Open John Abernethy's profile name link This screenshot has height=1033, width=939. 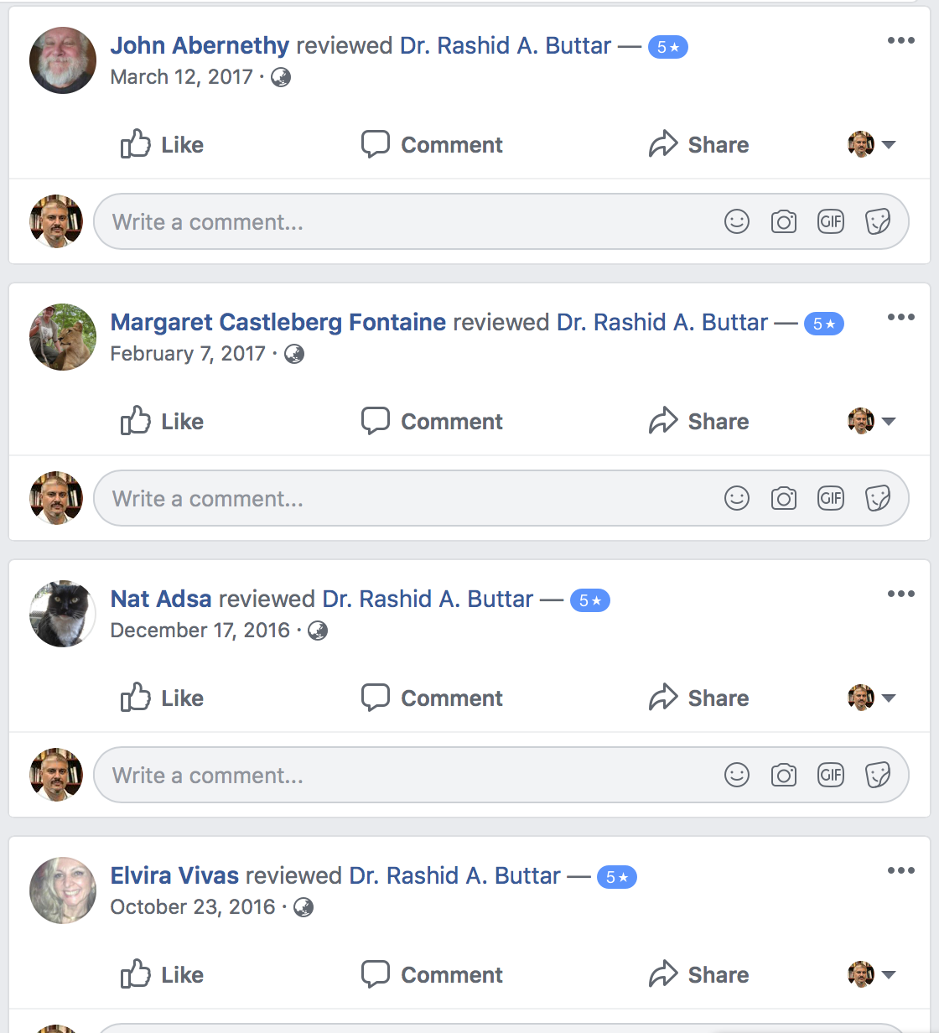pyautogui.click(x=200, y=45)
